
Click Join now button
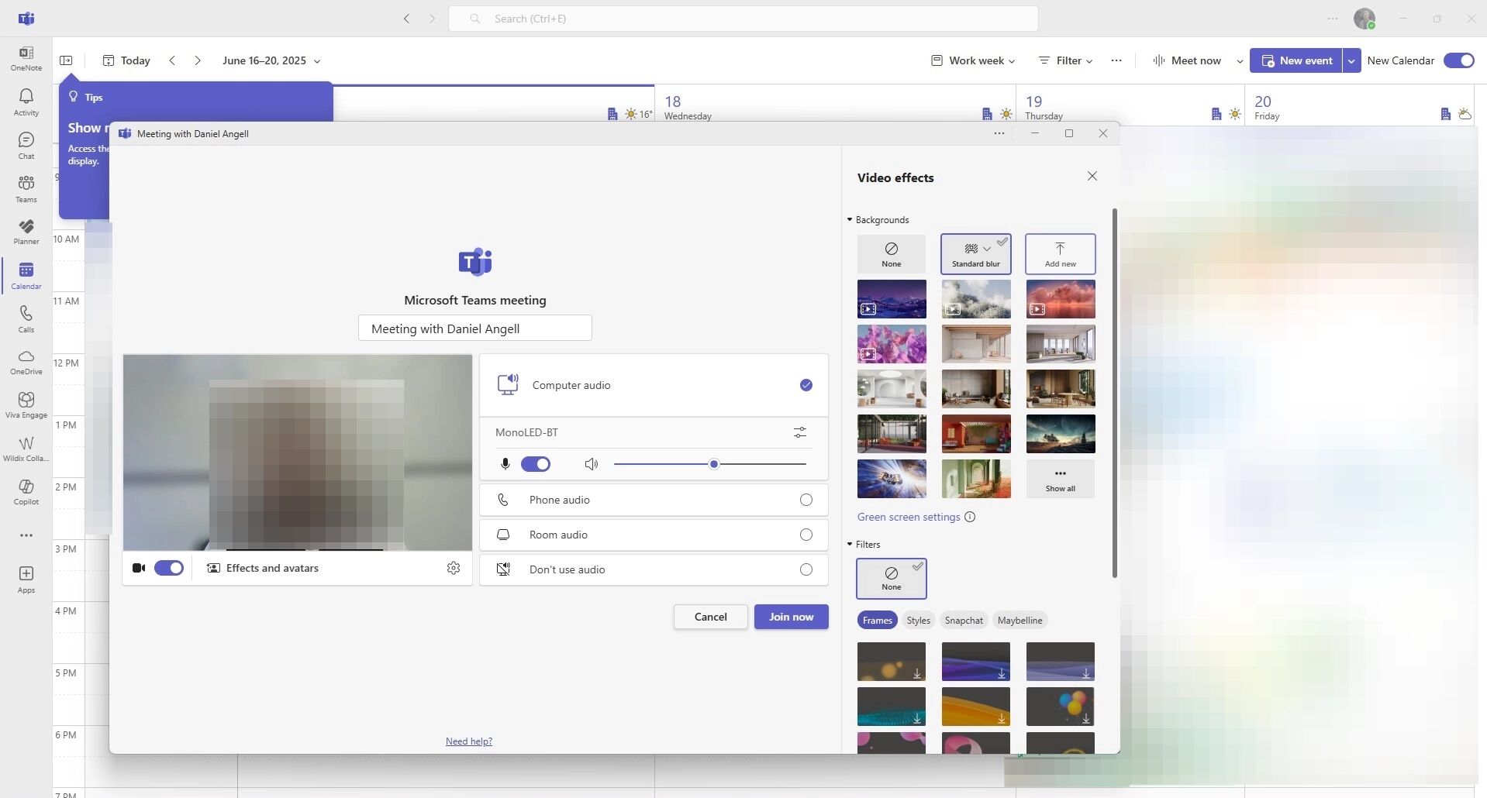pos(791,617)
